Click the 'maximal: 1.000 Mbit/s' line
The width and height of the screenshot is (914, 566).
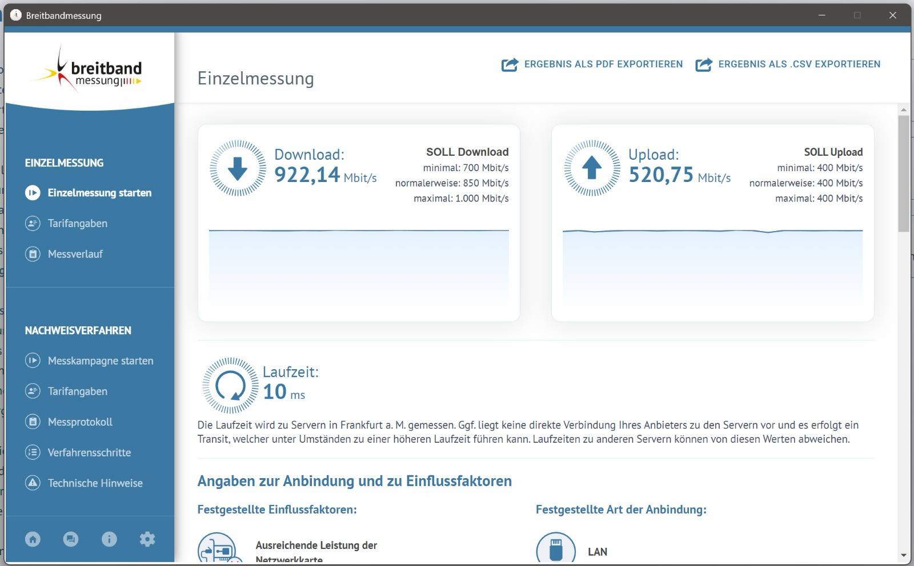462,199
